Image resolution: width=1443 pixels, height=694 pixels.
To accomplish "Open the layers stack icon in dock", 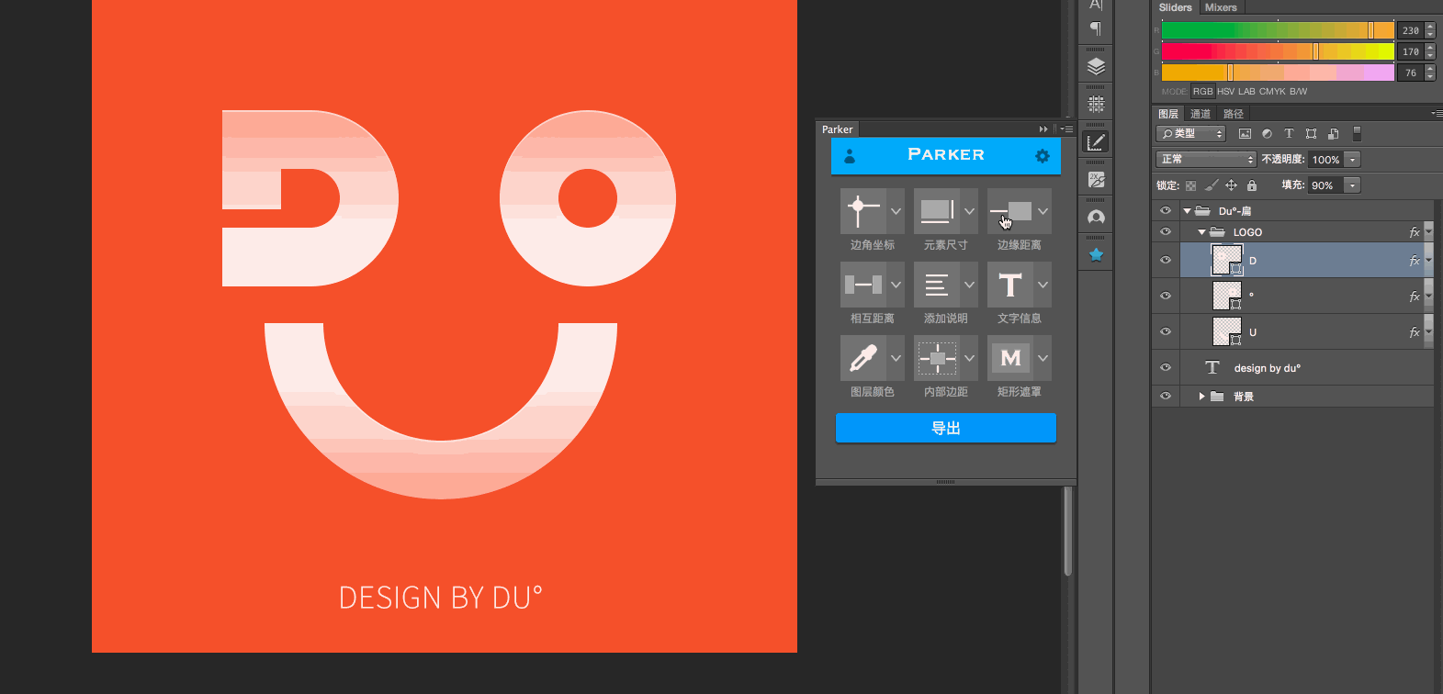I will (1096, 67).
